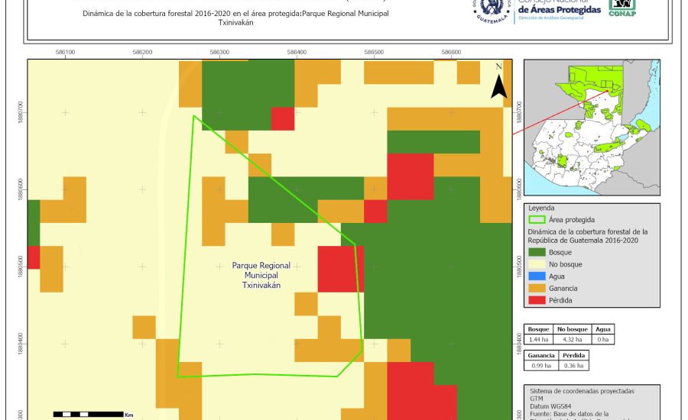Screen dimensions: 688x420
Task: Click the Parque Regional Municipal Txinivakán label
Action: click(261, 275)
